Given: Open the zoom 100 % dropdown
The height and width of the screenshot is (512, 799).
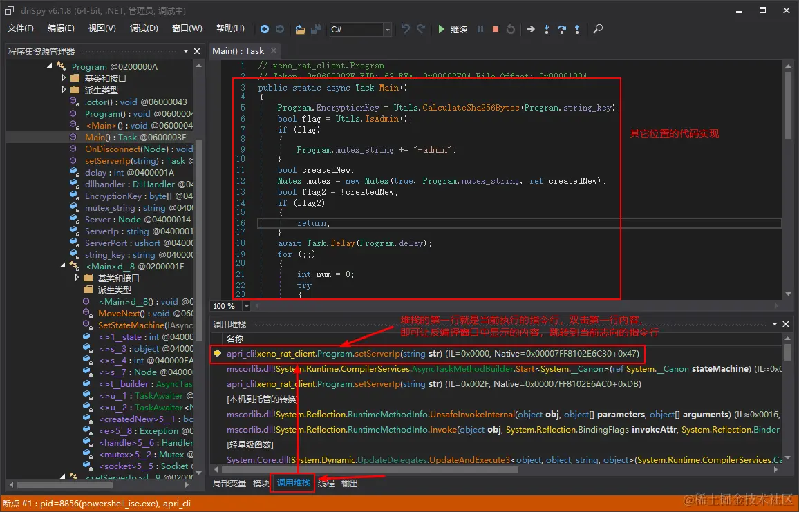Looking at the screenshot, I should click(x=247, y=306).
